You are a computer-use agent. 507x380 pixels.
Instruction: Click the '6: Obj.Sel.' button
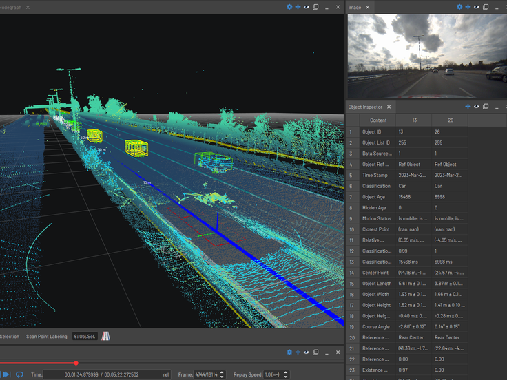pos(85,337)
